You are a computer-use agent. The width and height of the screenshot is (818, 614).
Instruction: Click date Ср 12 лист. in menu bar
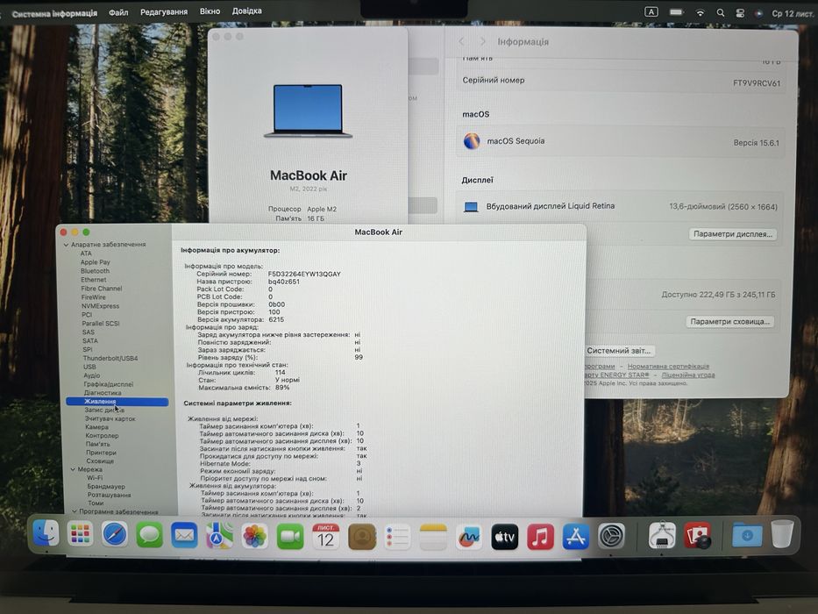click(x=793, y=13)
